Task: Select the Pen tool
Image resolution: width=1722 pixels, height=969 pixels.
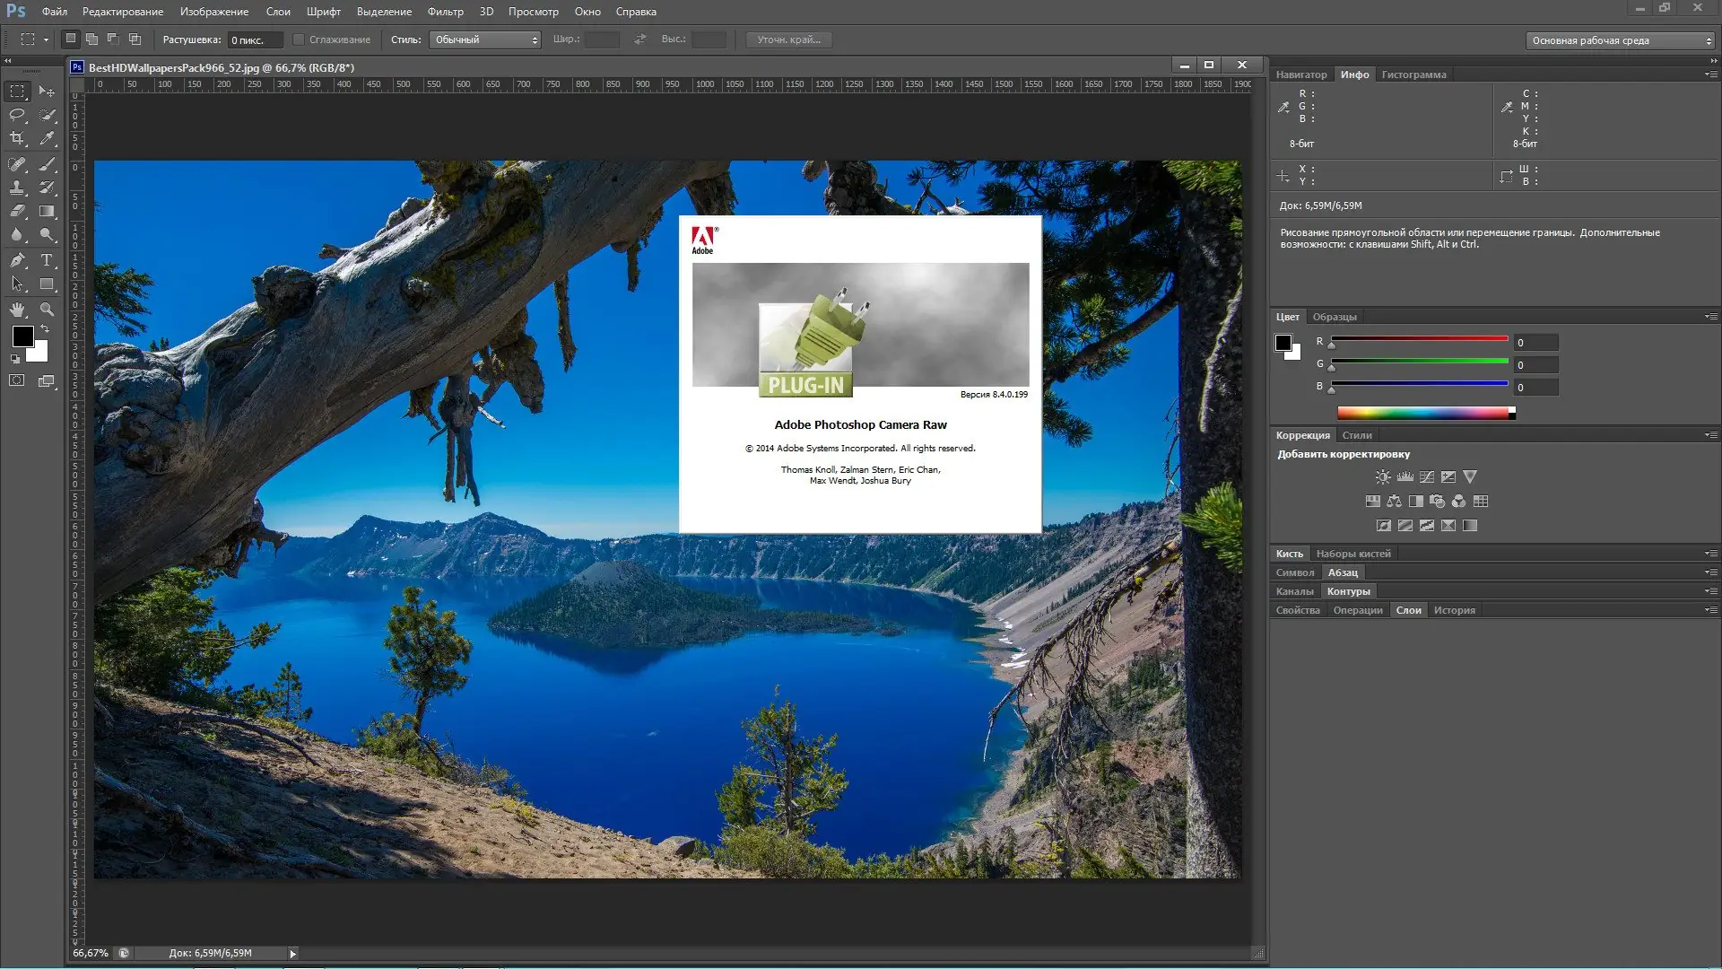Action: click(x=17, y=260)
